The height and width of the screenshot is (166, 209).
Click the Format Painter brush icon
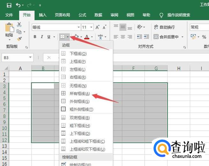click(19, 39)
